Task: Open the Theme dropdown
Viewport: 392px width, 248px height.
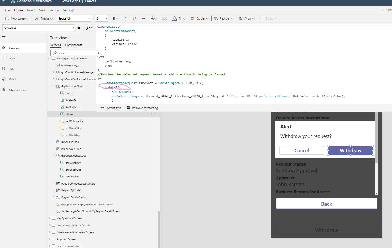Action: (44, 18)
